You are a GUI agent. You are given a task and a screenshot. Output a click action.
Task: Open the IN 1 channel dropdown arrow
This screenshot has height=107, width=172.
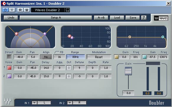34,103
